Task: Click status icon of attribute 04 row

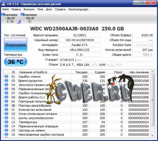Action: (6, 85)
